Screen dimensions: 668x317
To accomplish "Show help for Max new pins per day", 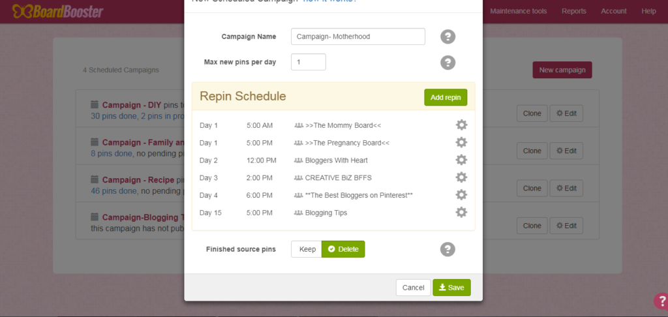I will tap(448, 63).
